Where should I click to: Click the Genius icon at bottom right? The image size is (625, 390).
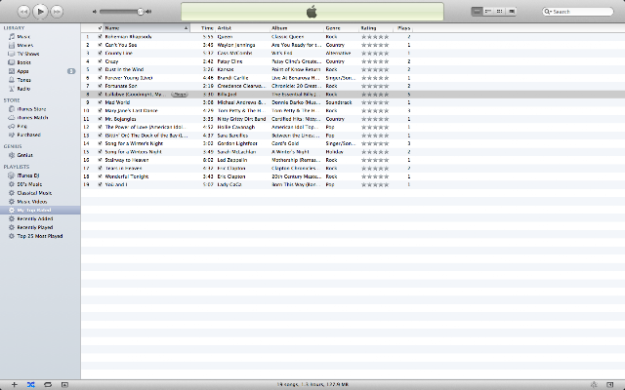594,384
